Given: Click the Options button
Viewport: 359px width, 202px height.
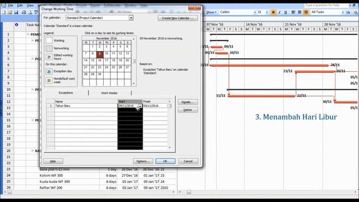Looking at the screenshot, I should click(x=143, y=161).
